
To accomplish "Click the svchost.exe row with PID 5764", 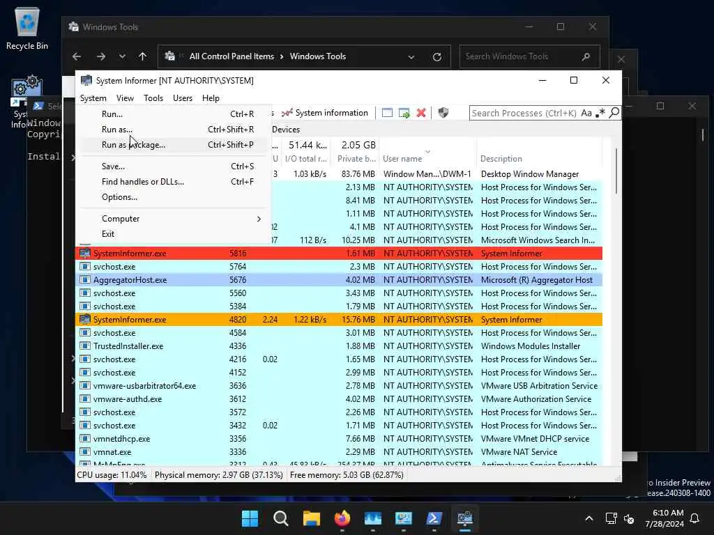I will [x=339, y=267].
